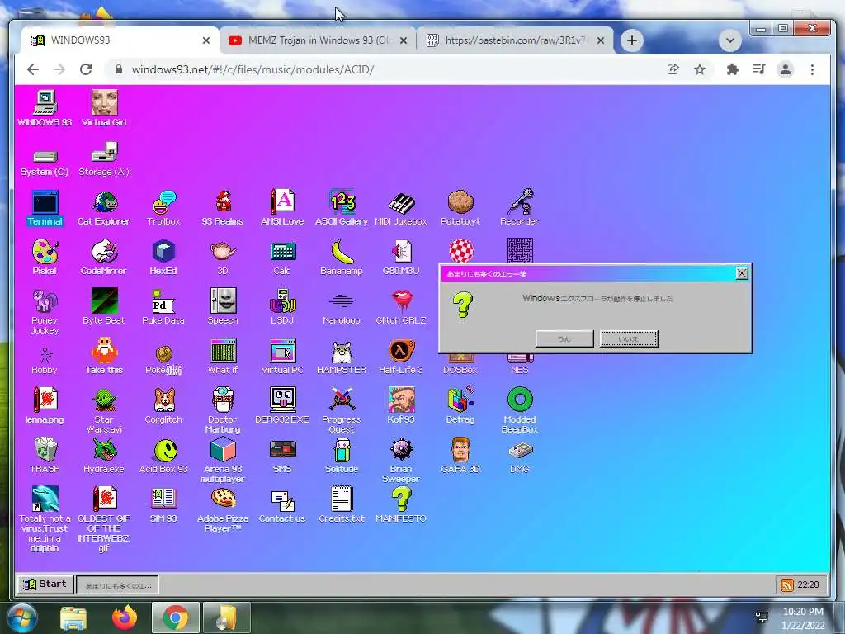Open Doctor Marburg icon
This screenshot has width=845, height=634.
pyautogui.click(x=223, y=411)
